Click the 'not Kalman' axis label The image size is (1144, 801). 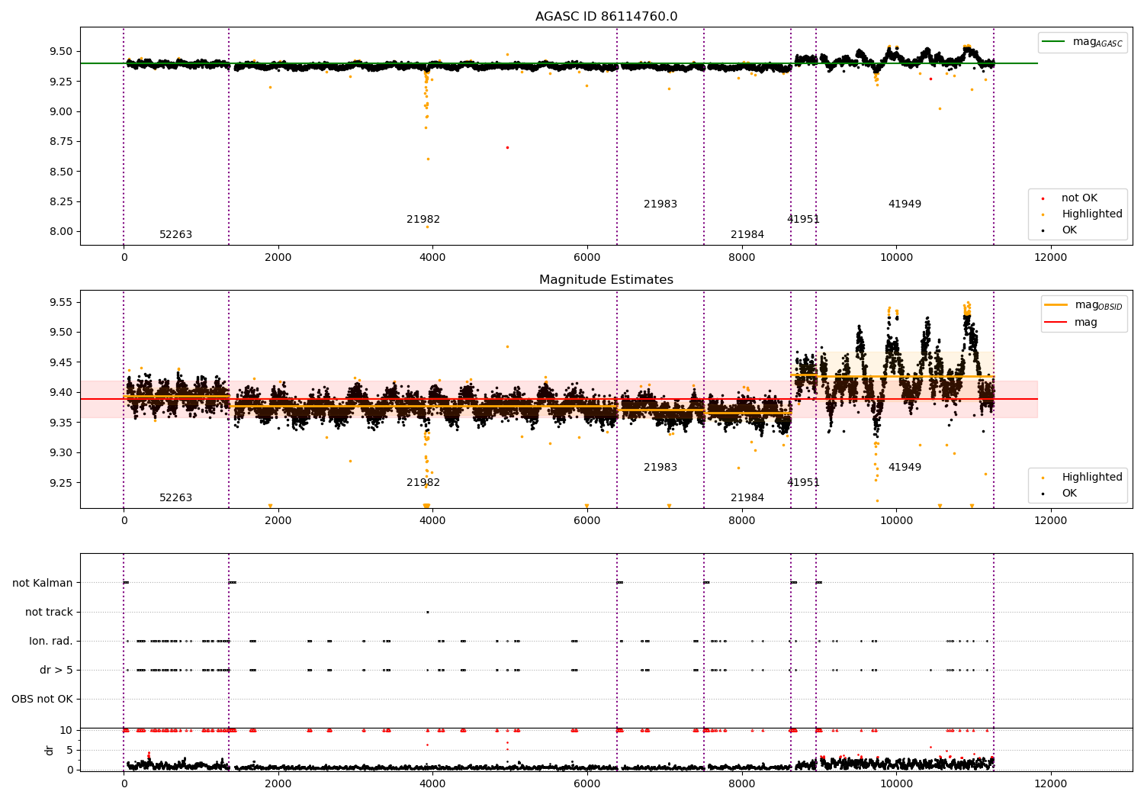43,583
